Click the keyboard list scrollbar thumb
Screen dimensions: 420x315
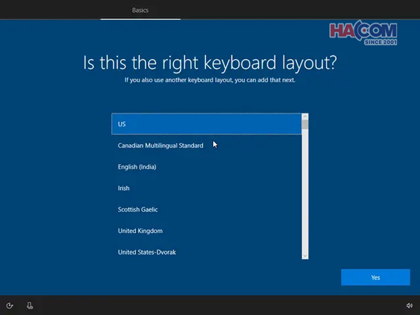tap(305, 125)
